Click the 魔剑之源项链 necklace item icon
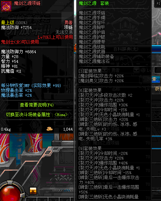161x201 pixels. tap(6, 6)
